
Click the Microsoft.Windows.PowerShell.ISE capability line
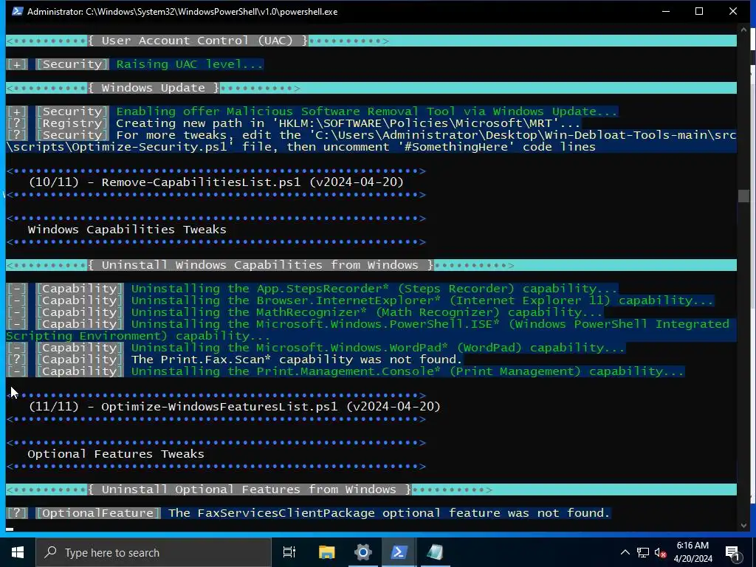371,330
